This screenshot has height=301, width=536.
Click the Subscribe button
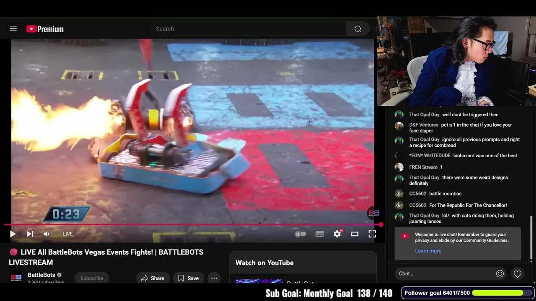coord(92,278)
